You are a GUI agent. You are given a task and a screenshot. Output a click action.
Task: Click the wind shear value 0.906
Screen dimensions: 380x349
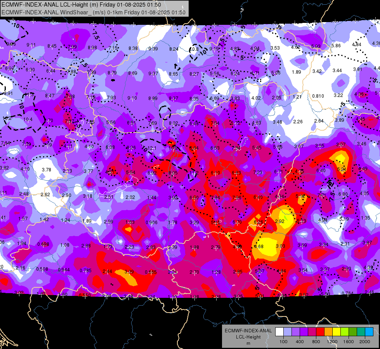point(151,222)
